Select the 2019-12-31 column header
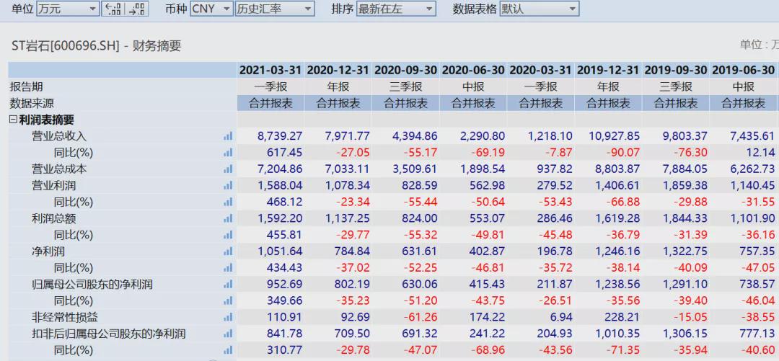Viewport: 779px width, 361px height. tap(608, 70)
